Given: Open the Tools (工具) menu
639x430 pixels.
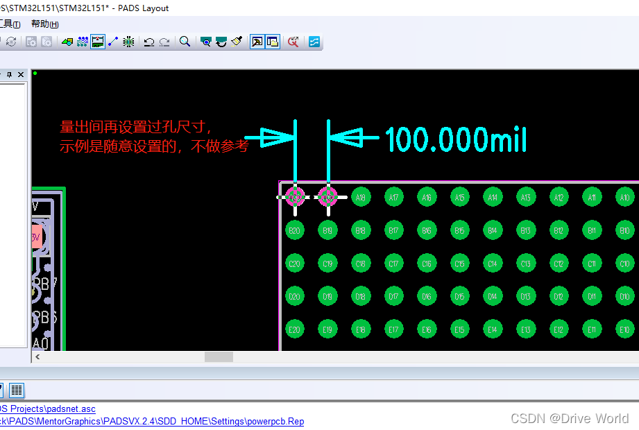Looking at the screenshot, I should coord(10,24).
